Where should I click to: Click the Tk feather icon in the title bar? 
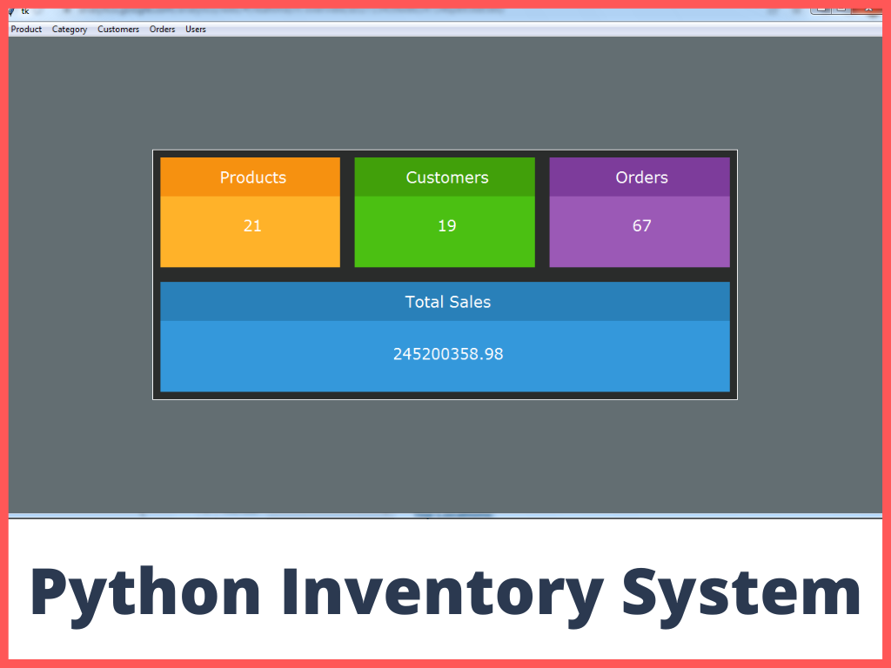pyautogui.click(x=11, y=12)
